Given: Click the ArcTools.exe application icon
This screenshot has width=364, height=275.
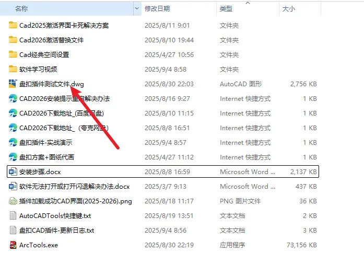Looking at the screenshot, I should (13, 245).
